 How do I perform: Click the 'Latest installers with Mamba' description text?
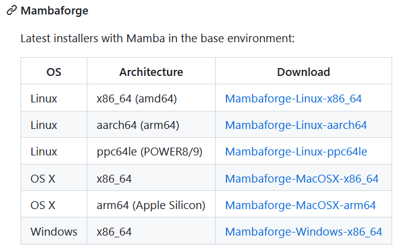pos(157,39)
